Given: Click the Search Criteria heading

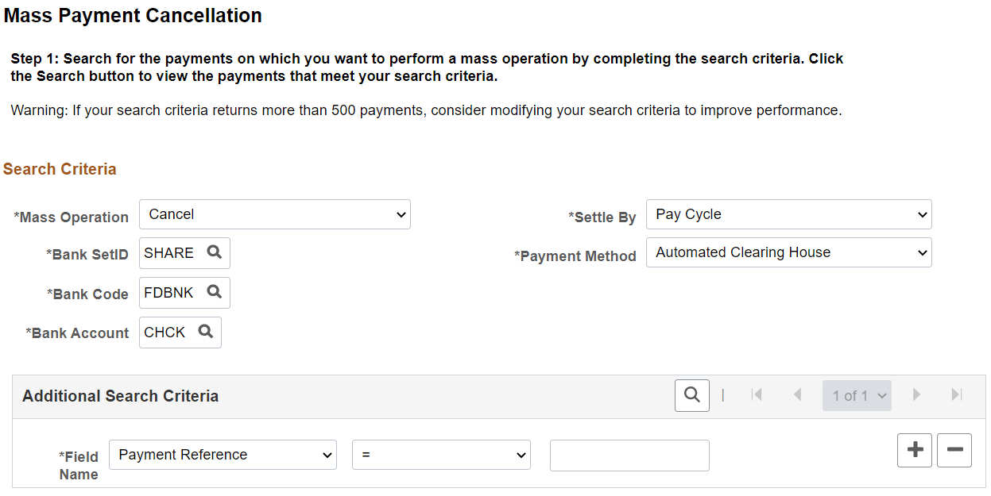Looking at the screenshot, I should pyautogui.click(x=60, y=168).
